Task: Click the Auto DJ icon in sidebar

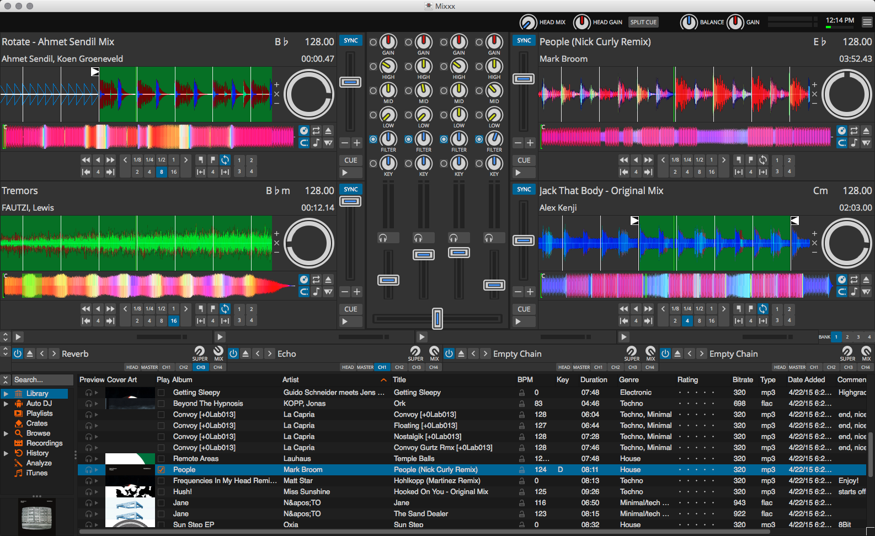Action: tap(19, 404)
